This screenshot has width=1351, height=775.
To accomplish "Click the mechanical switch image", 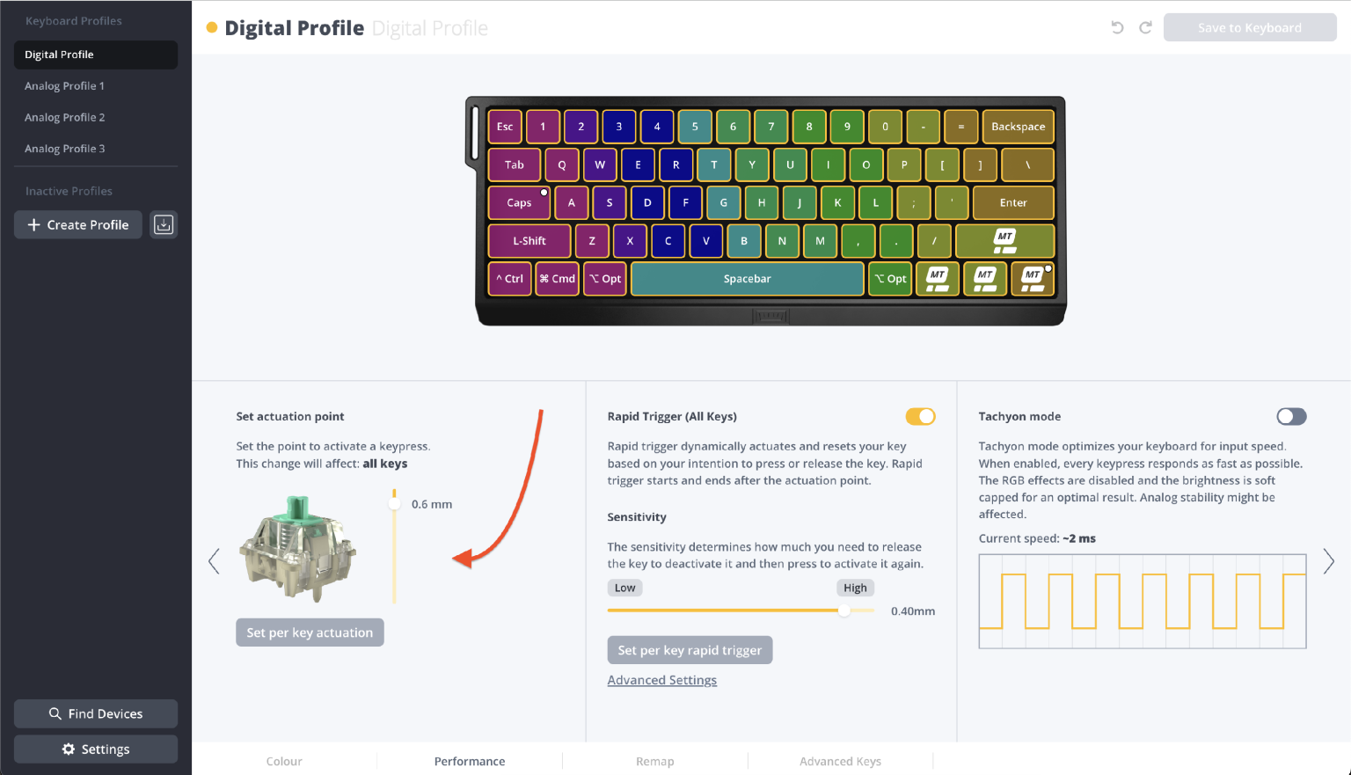I will tap(298, 549).
